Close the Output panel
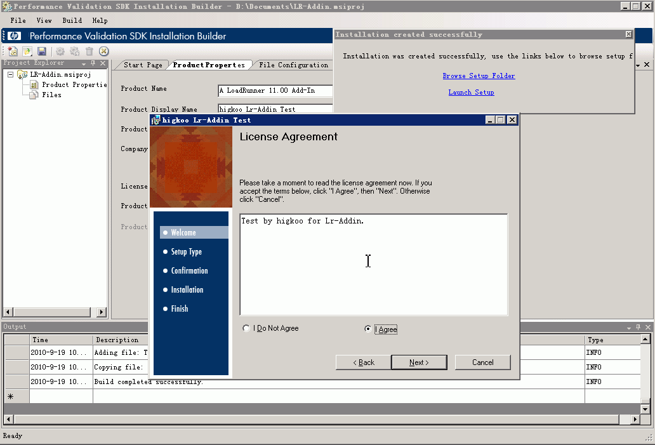This screenshot has height=445, width=655. point(648,327)
